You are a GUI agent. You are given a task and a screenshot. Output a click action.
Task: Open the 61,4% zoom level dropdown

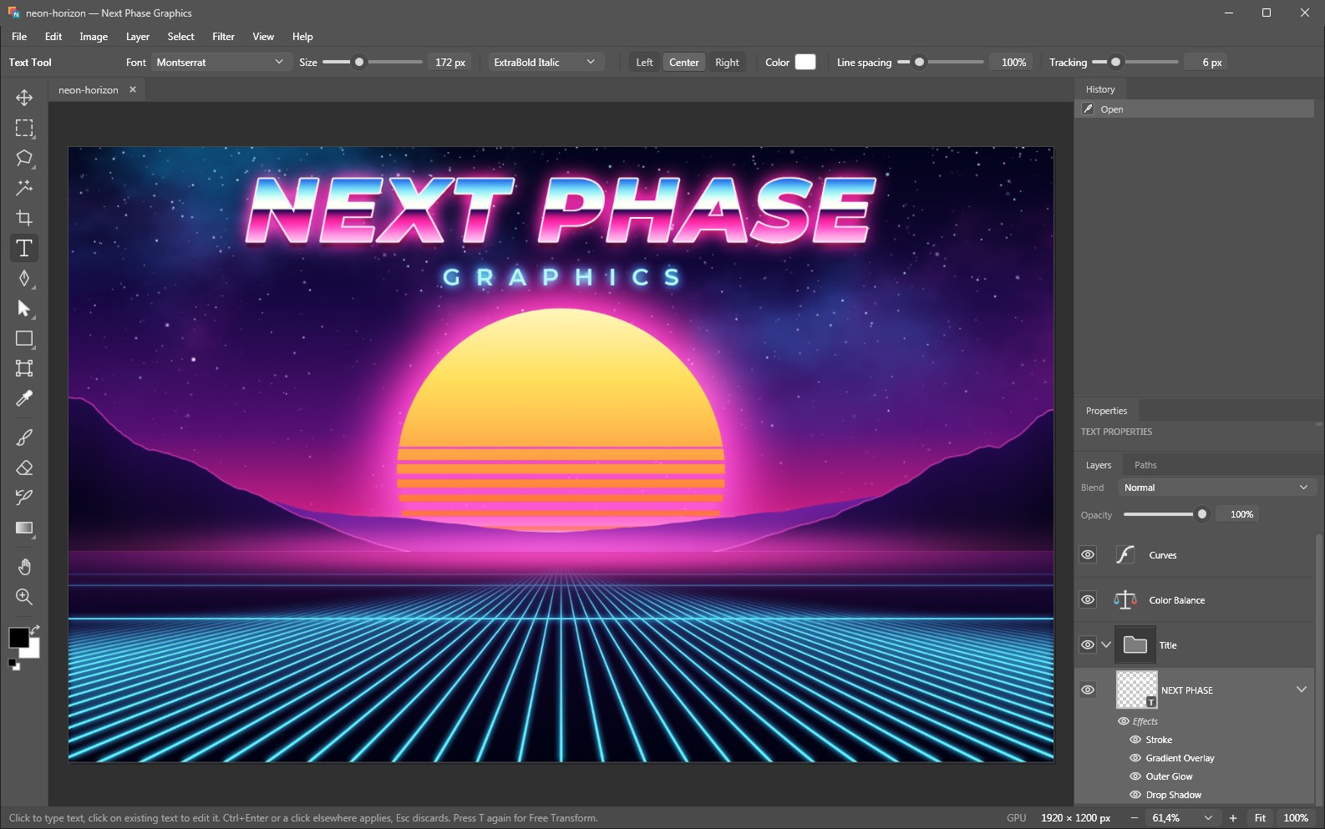(x=1181, y=818)
